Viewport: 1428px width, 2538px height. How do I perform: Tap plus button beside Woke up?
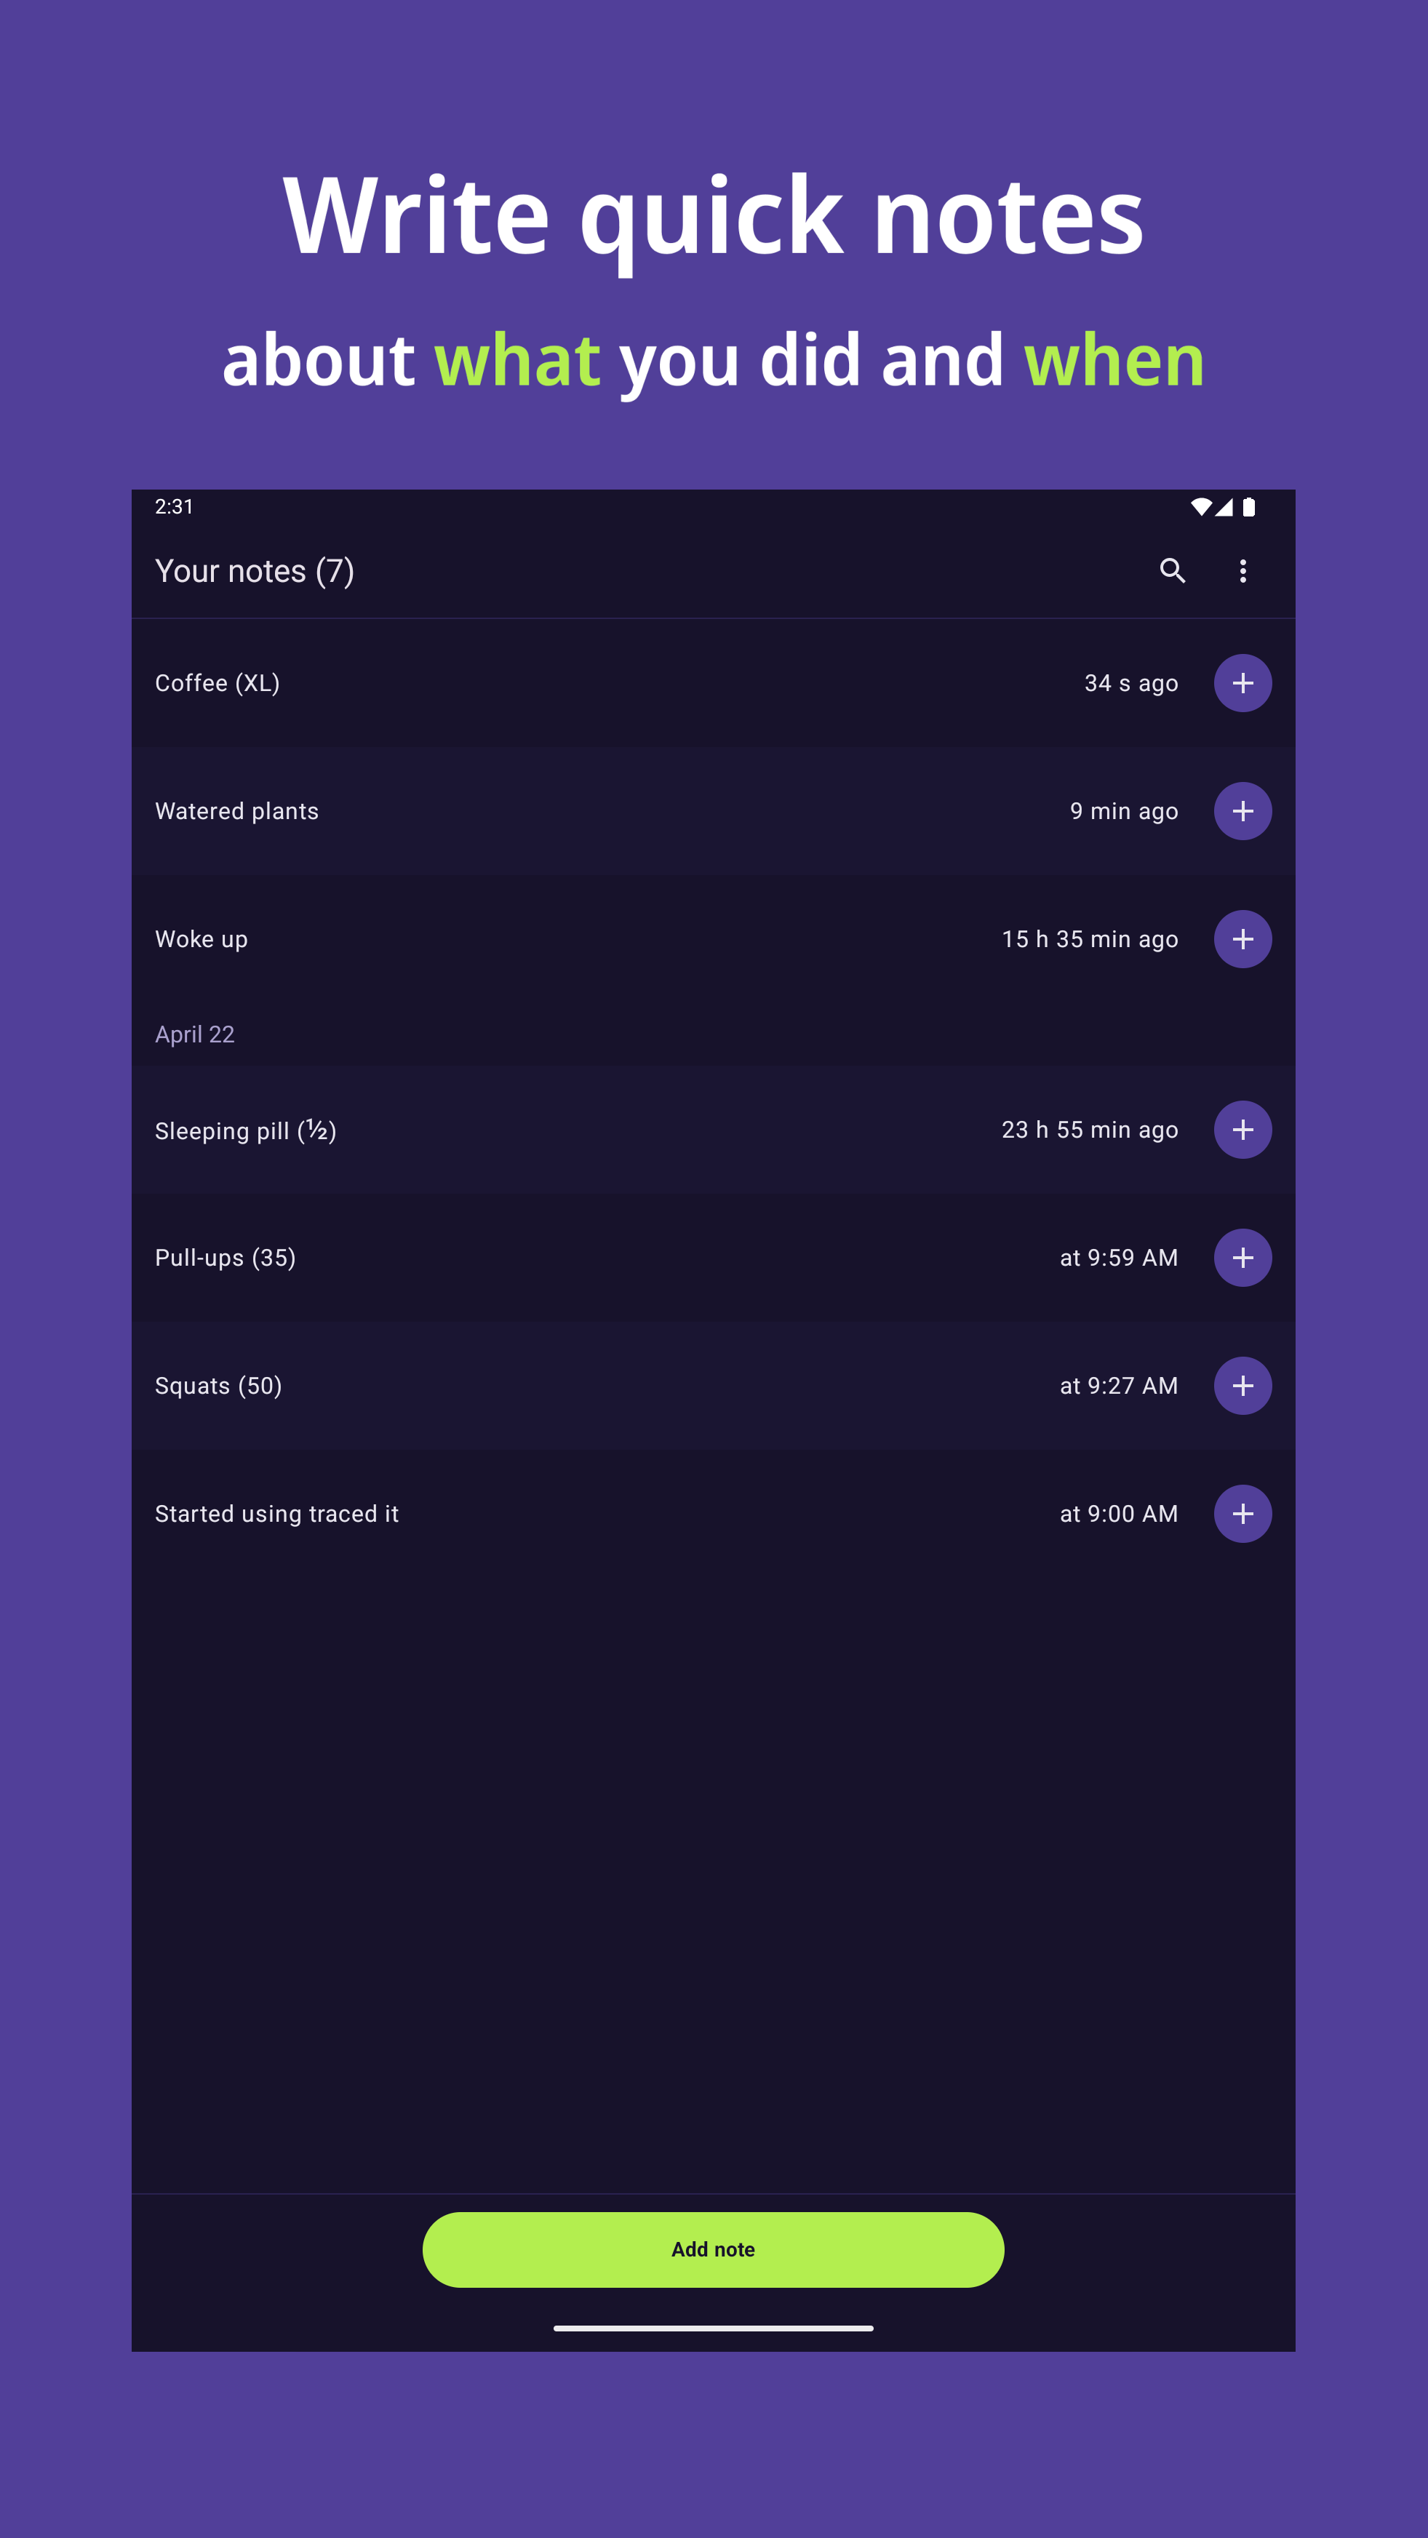tap(1242, 939)
